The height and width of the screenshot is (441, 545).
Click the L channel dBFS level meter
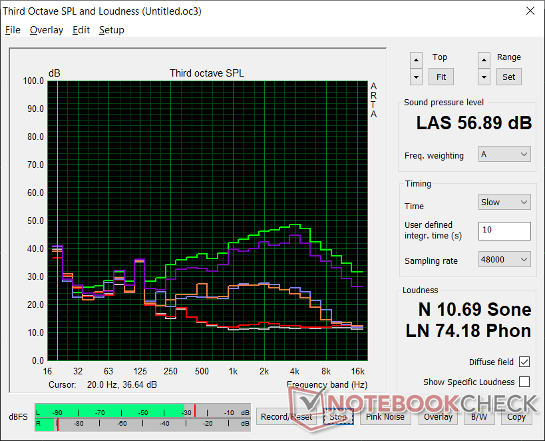point(142,411)
